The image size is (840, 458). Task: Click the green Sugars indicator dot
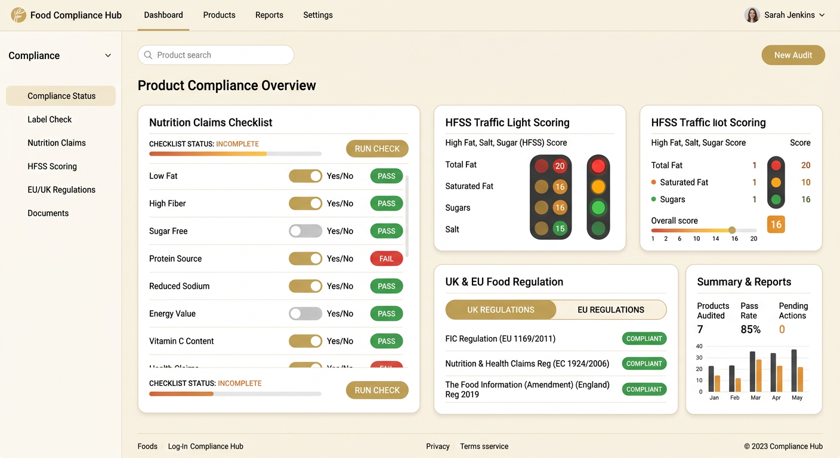[654, 199]
